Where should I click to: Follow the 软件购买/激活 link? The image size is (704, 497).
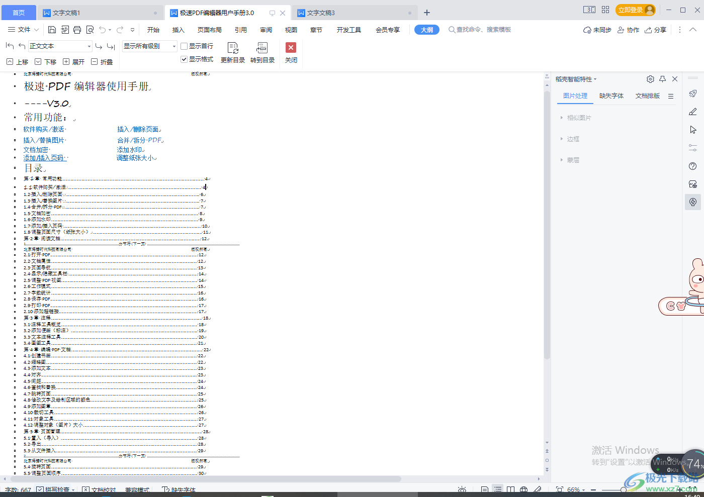(x=44, y=129)
